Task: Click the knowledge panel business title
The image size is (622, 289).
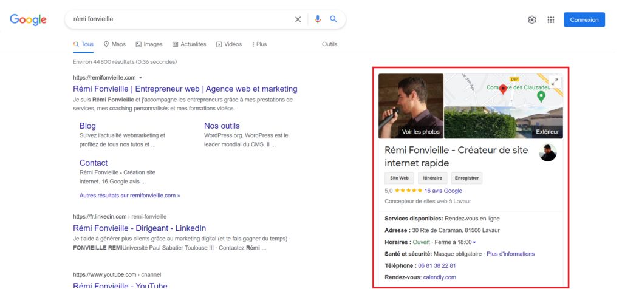Action: [456, 157]
